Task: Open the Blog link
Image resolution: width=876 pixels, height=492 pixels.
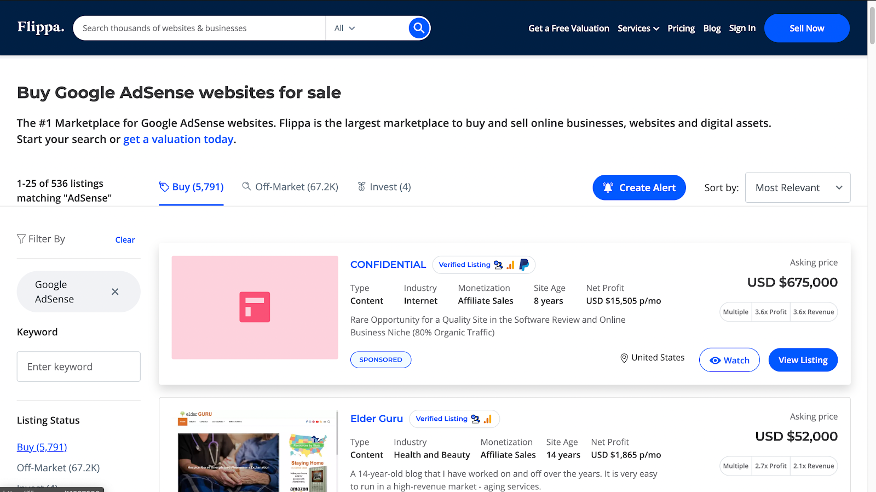Action: click(x=712, y=28)
